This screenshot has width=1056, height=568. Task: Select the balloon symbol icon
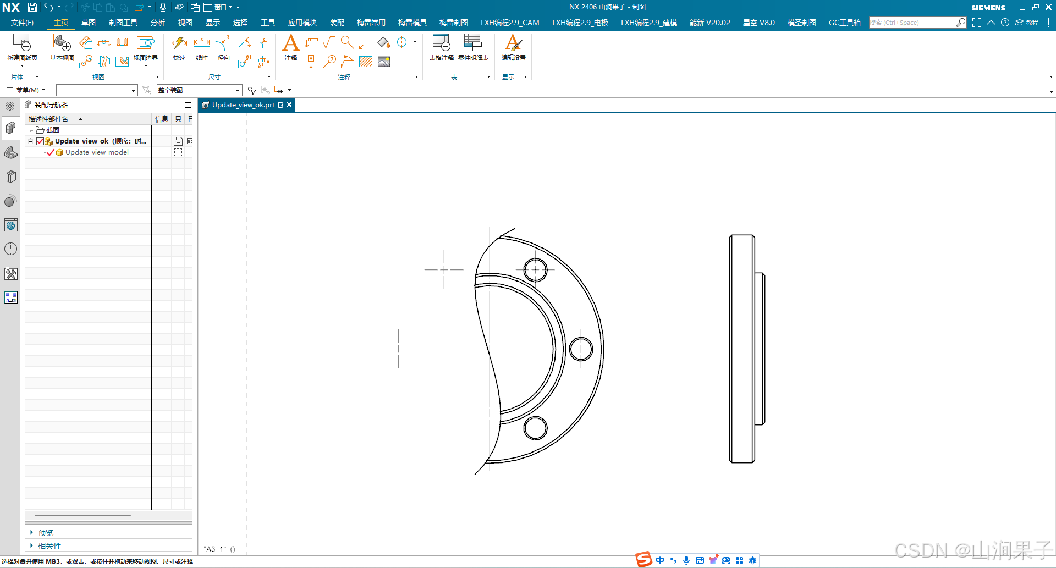tap(329, 62)
